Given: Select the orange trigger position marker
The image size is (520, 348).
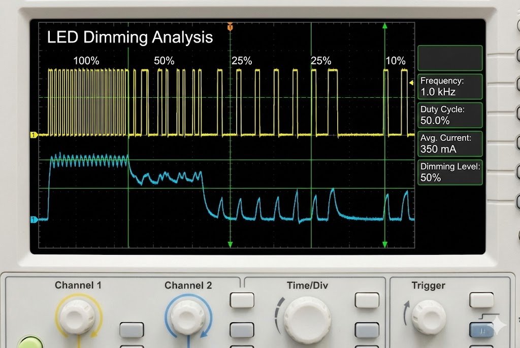Looking at the screenshot, I should 231,28.
